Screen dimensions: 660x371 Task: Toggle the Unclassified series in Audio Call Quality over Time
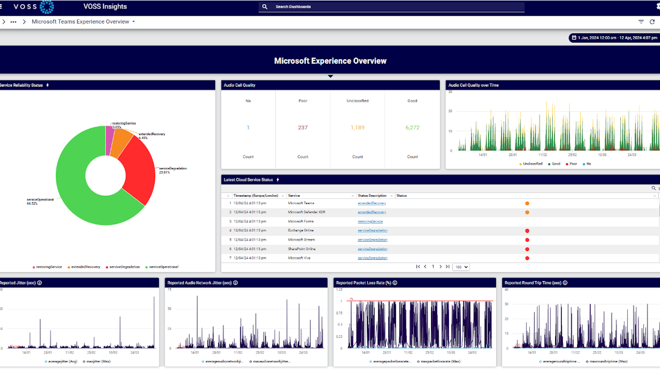pos(531,164)
